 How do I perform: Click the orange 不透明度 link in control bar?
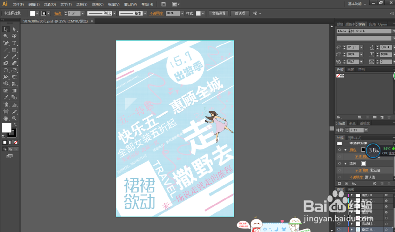click(156, 13)
